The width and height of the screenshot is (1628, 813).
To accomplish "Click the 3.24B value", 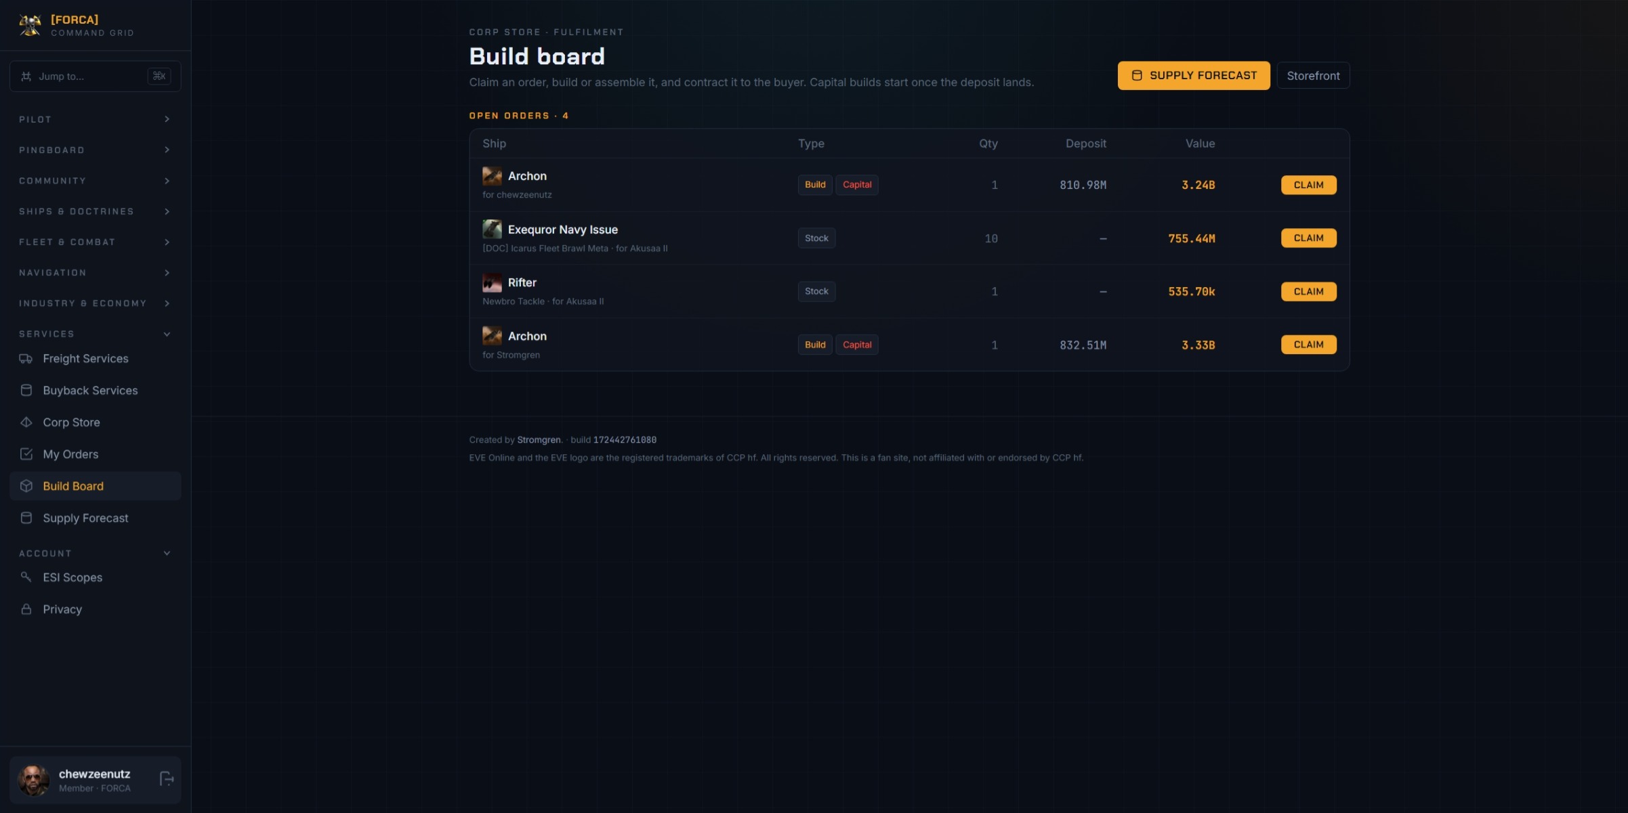I will point(1198,185).
